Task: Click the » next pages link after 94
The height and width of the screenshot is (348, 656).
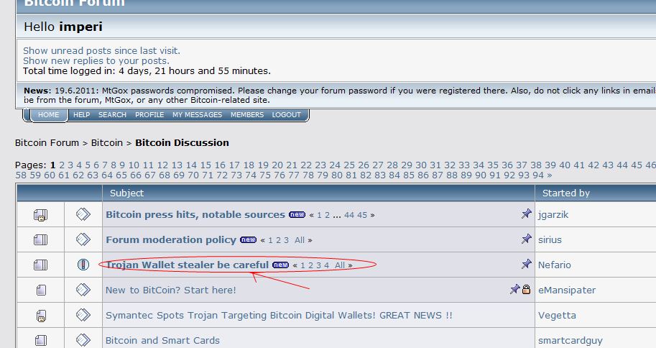Action: (550, 175)
